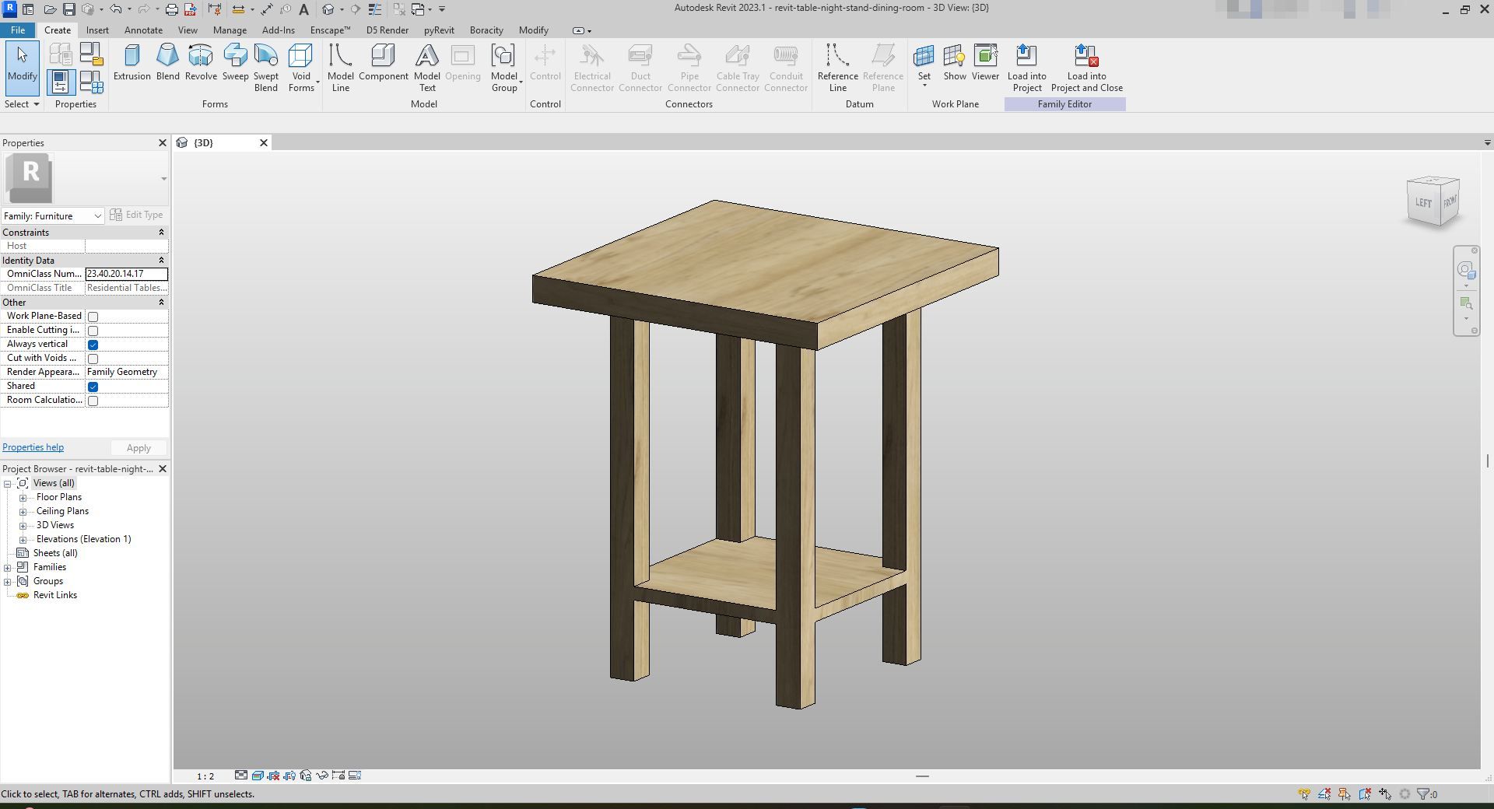Place a Component

click(x=383, y=62)
